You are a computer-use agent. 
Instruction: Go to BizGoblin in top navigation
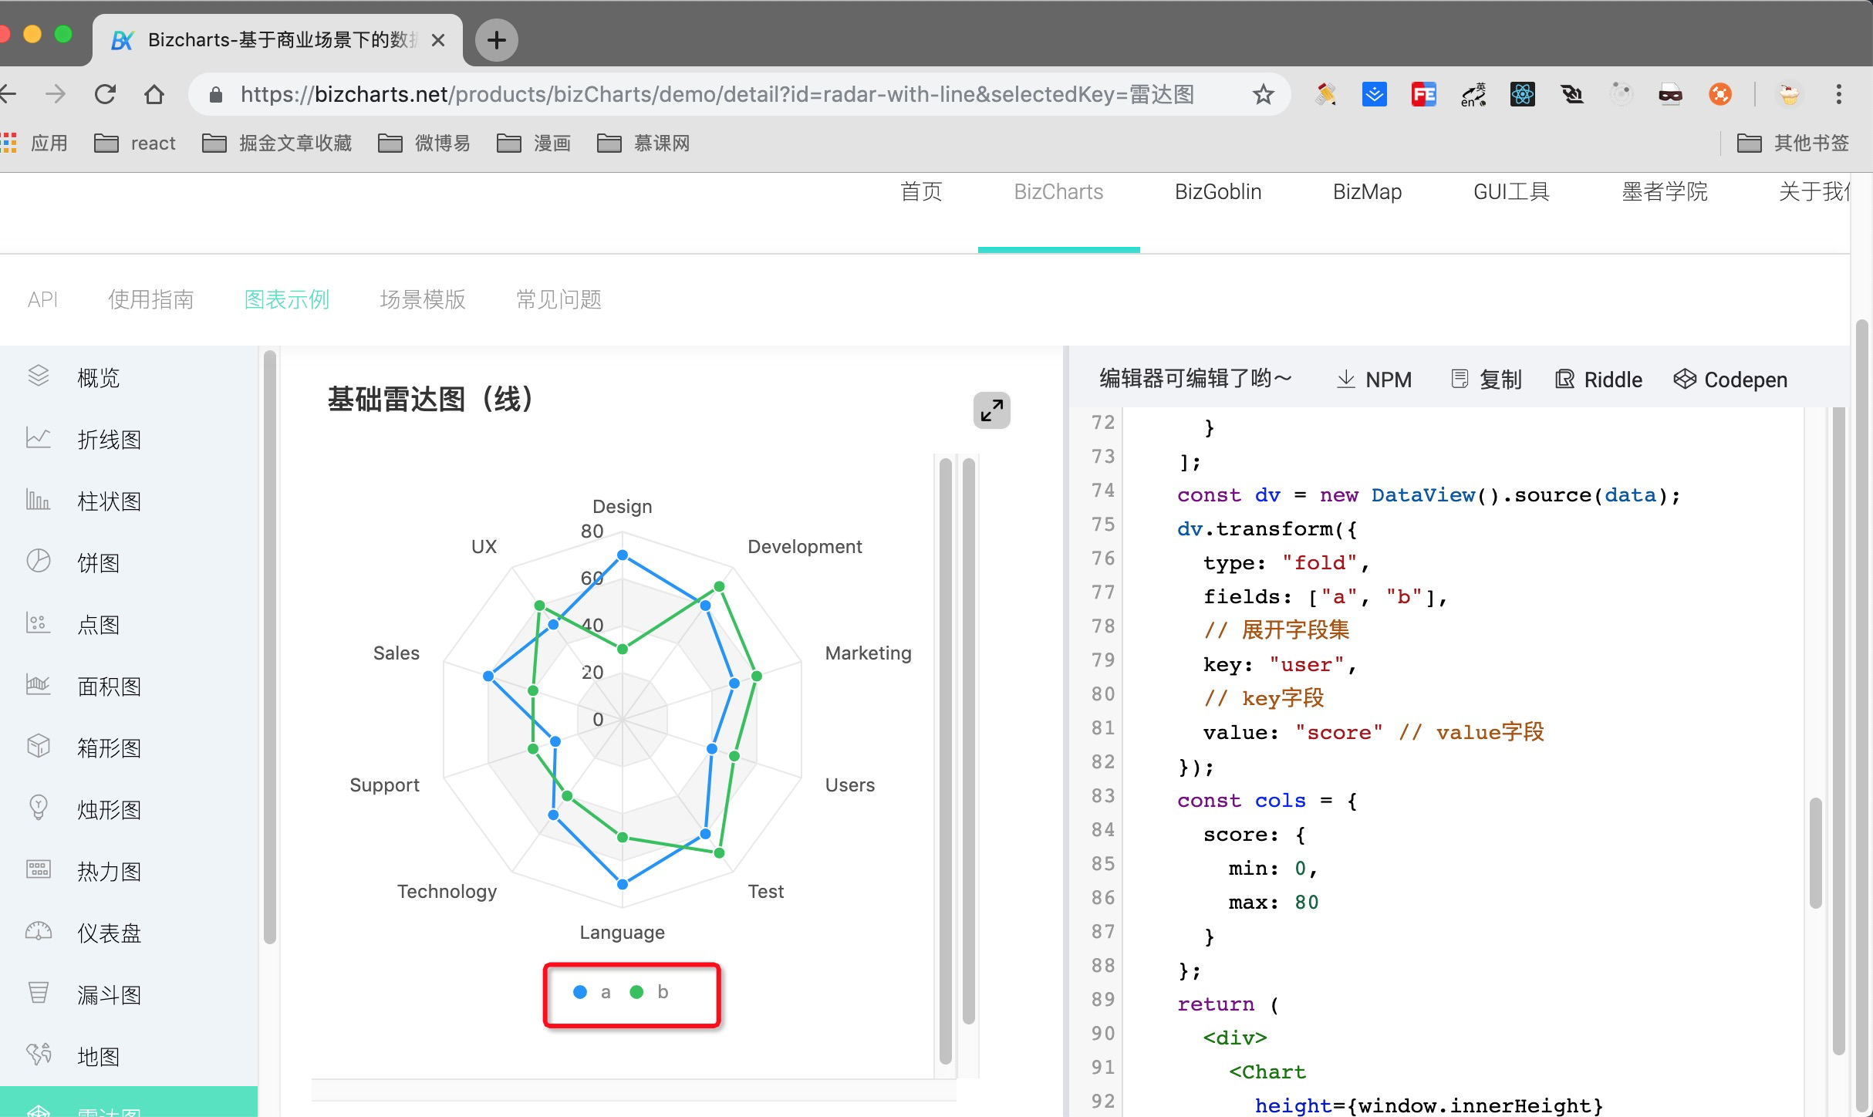coord(1217,191)
